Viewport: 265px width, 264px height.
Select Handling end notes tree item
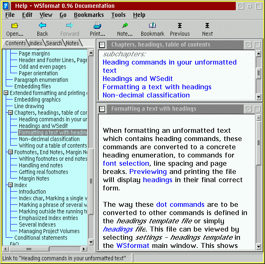[x=41, y=165]
